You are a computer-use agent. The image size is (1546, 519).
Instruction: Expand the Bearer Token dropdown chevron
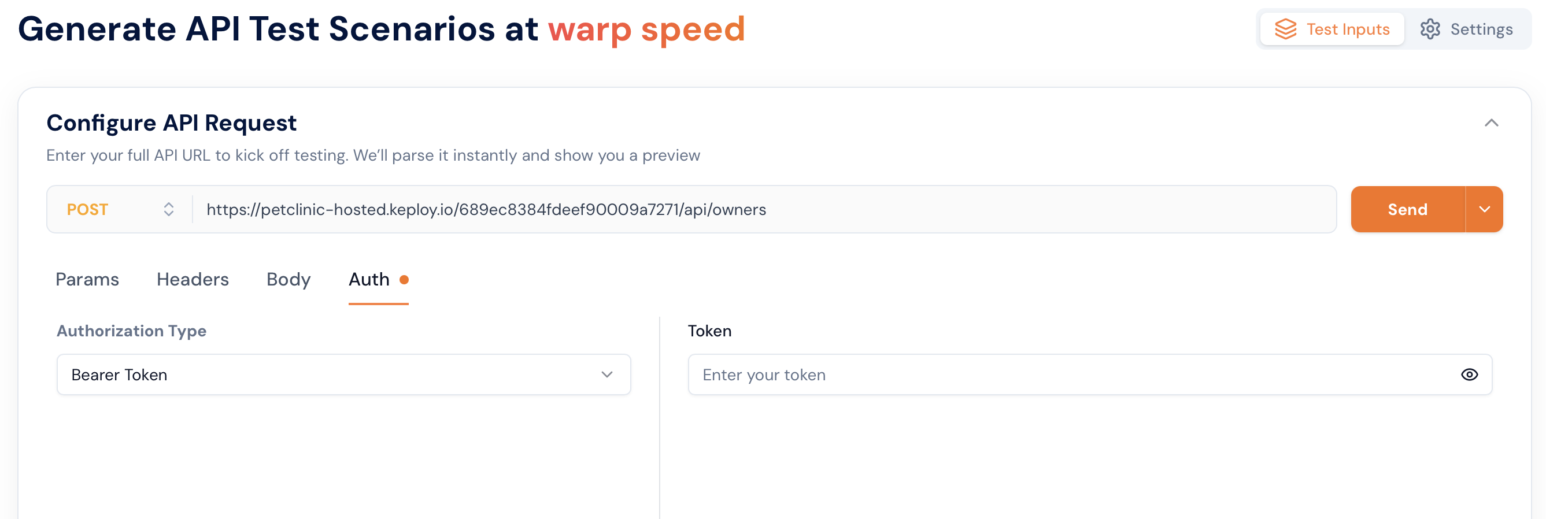[606, 375]
